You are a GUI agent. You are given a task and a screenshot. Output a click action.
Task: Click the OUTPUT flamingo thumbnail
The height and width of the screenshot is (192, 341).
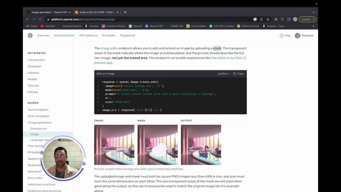(201, 145)
